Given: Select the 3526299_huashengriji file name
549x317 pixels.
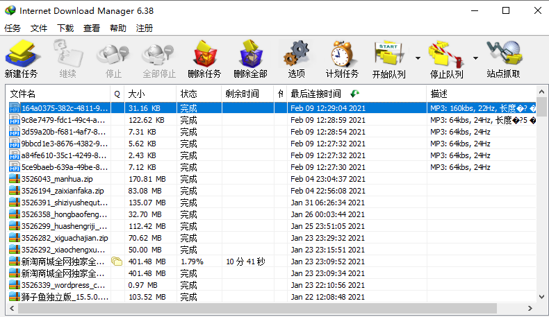Looking at the screenshot, I should (65, 226).
